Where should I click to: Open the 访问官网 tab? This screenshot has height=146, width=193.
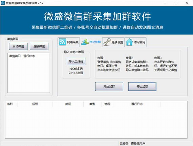(x=135, y=42)
